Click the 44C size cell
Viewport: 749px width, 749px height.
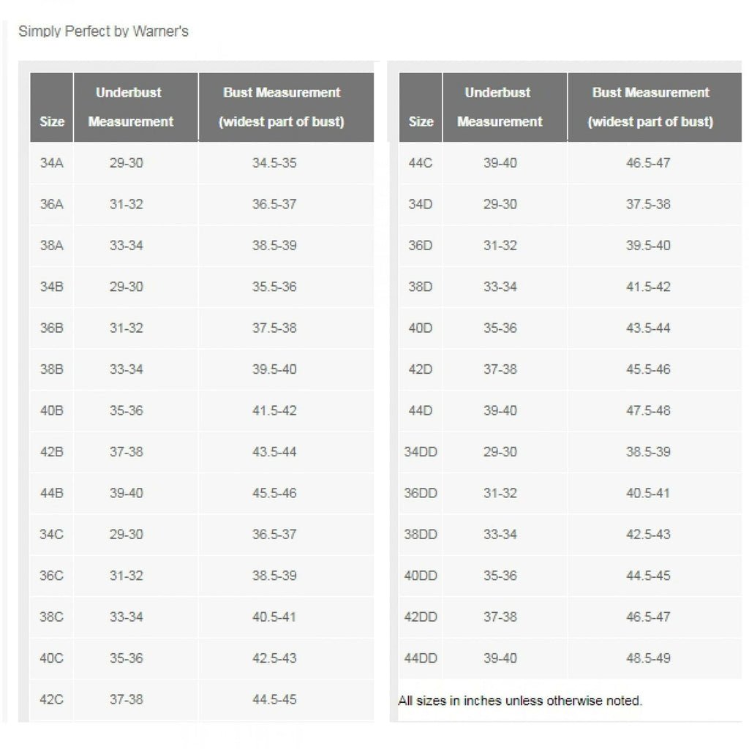coord(421,162)
